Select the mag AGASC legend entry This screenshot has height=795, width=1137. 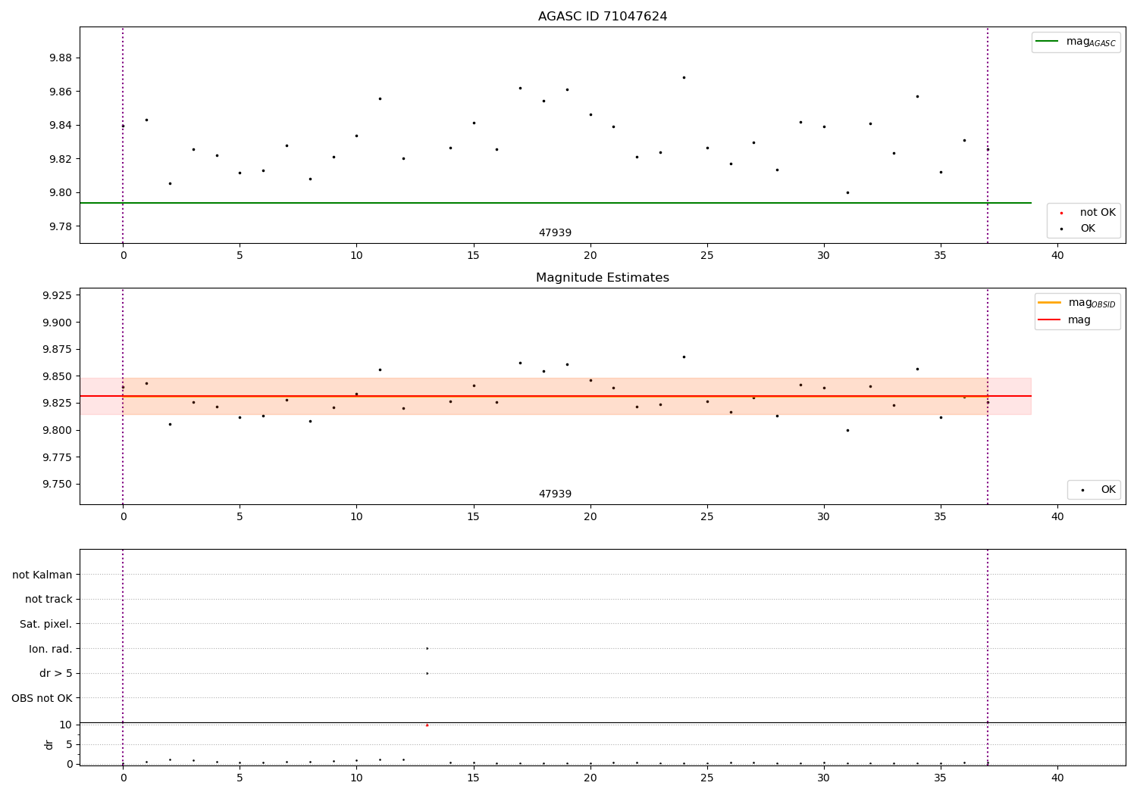1076,42
